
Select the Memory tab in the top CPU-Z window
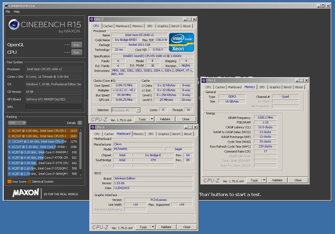tap(137, 26)
